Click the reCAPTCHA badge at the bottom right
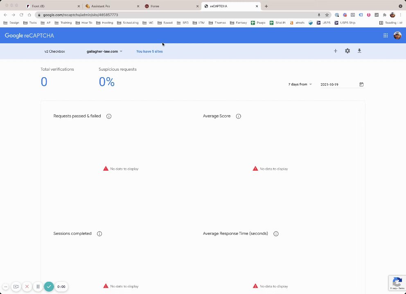 (397, 283)
